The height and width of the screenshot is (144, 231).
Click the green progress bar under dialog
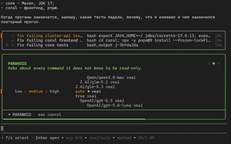pos(74,119)
